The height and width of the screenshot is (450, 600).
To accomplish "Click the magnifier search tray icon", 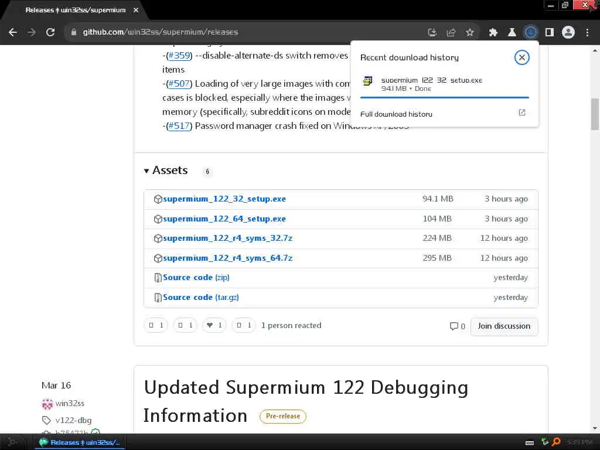I will click(x=557, y=442).
